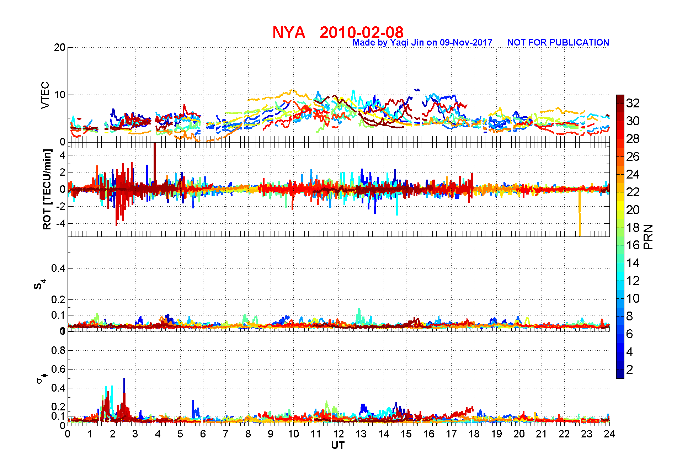Click the PRN colorbar tick label 2

[x=630, y=370]
